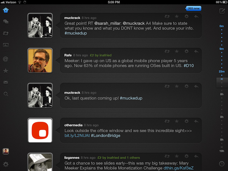
Task: Open timeline history clock icon
Action: tap(222, 164)
